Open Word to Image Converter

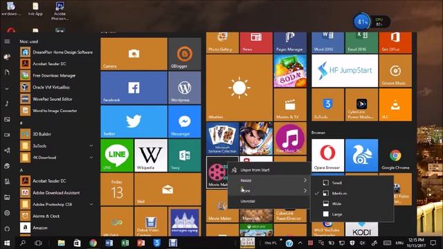click(x=57, y=111)
